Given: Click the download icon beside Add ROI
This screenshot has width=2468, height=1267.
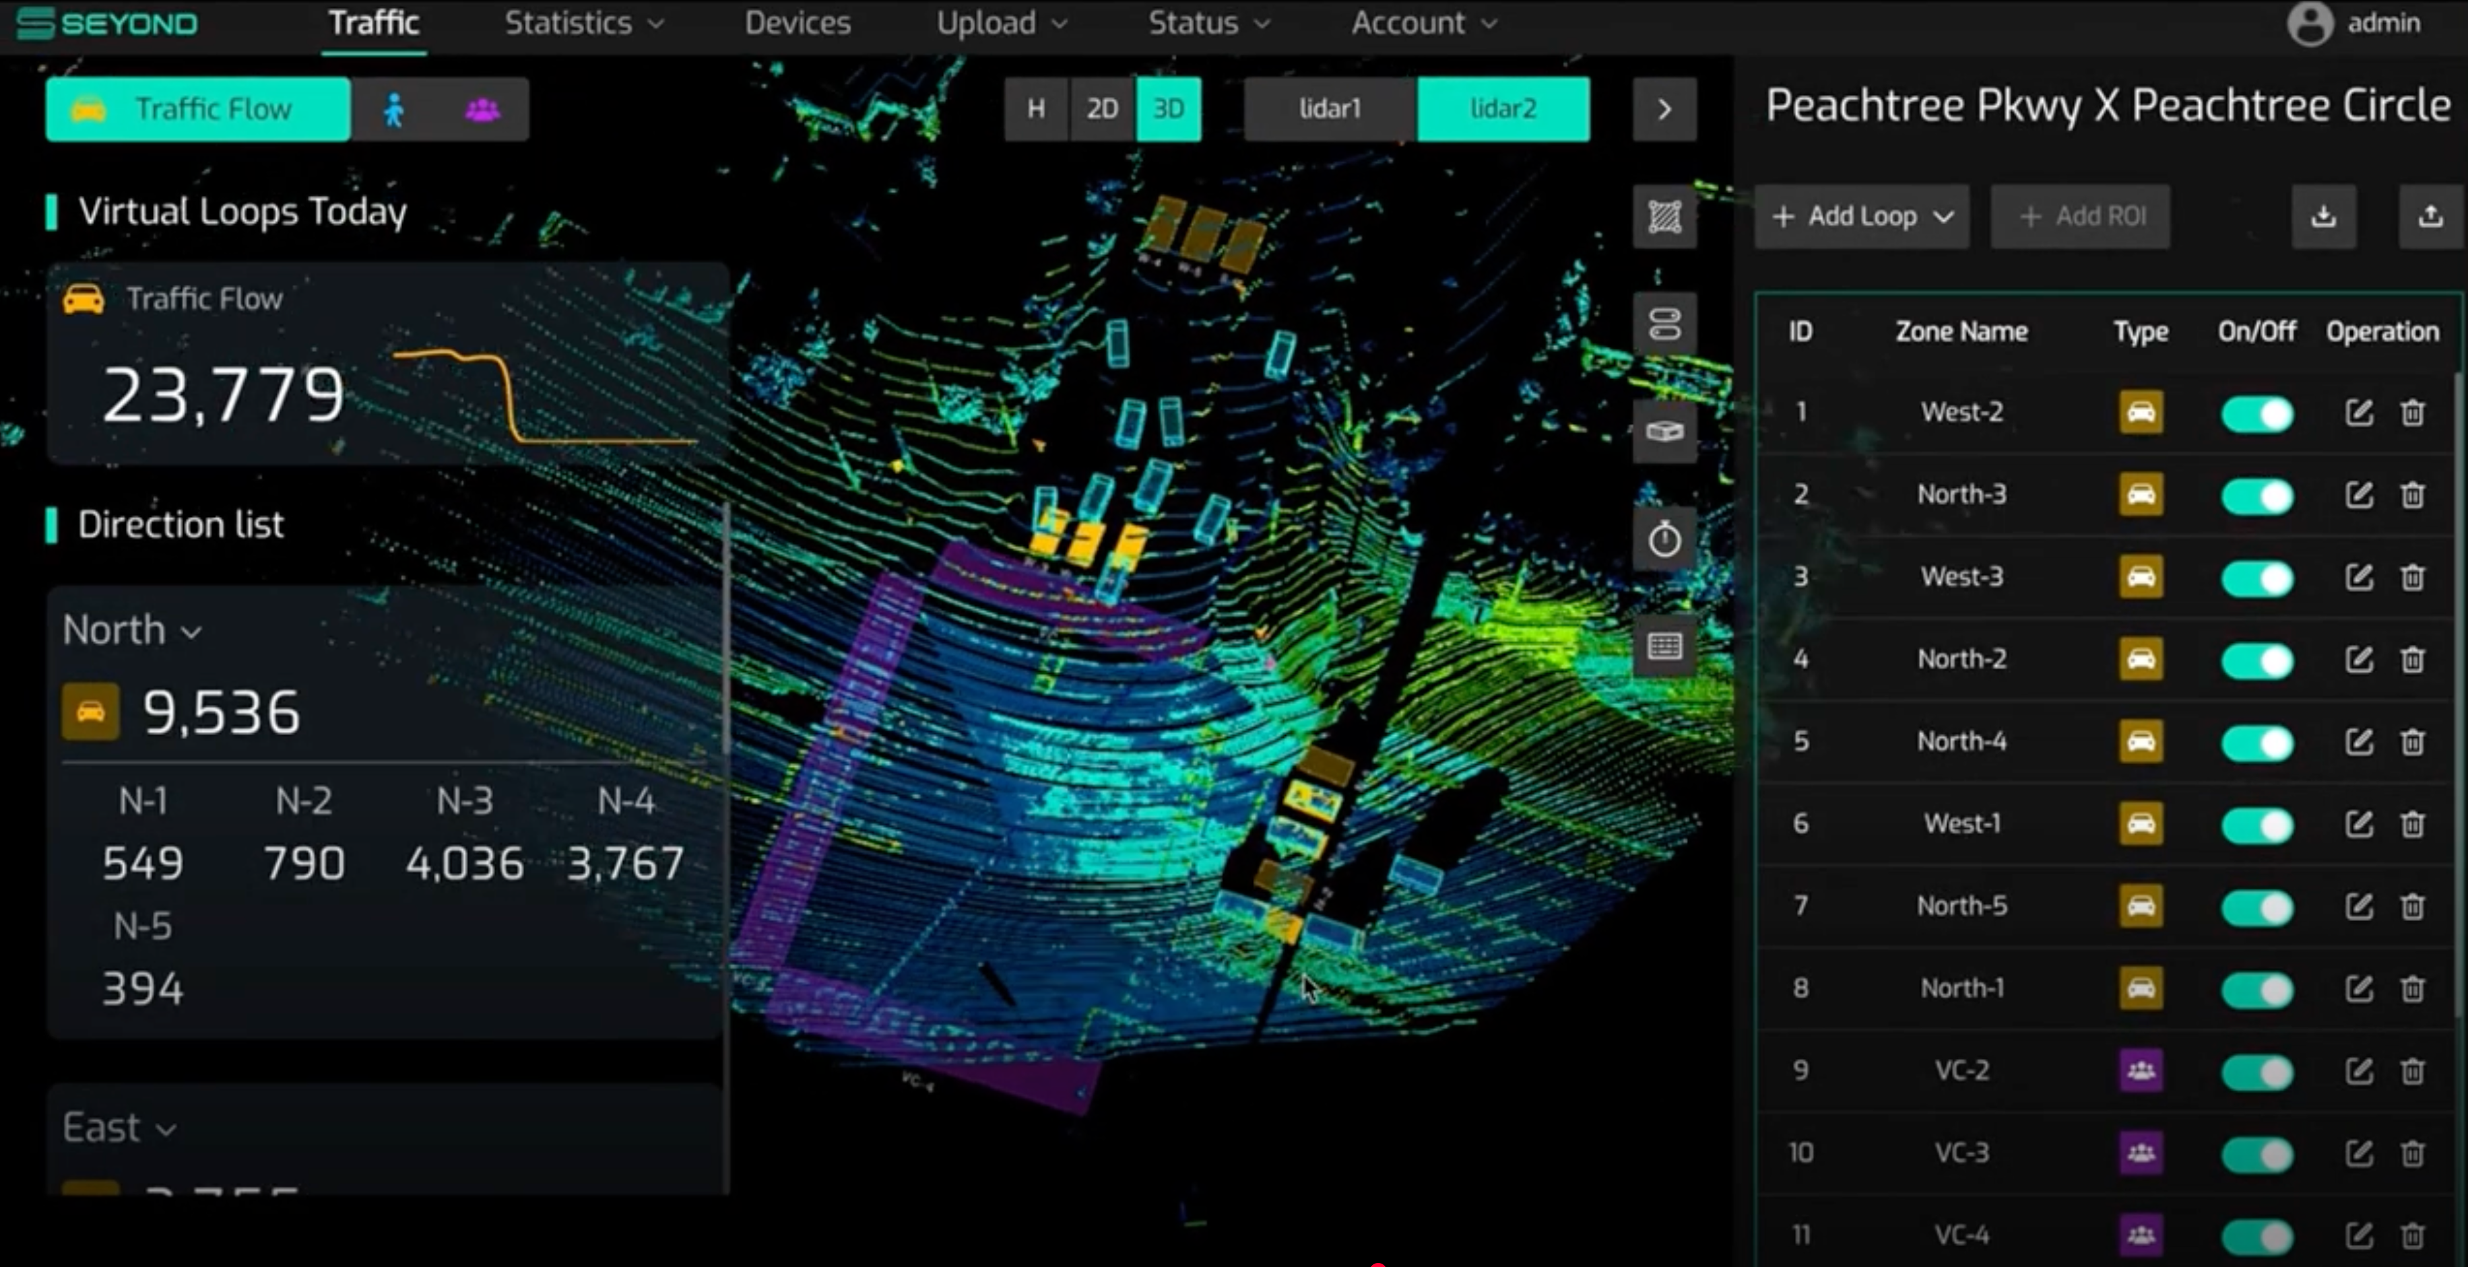Looking at the screenshot, I should [2323, 216].
